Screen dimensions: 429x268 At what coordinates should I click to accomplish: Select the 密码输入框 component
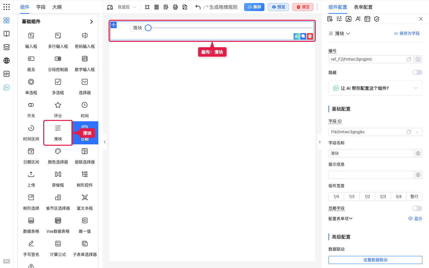coord(85,41)
